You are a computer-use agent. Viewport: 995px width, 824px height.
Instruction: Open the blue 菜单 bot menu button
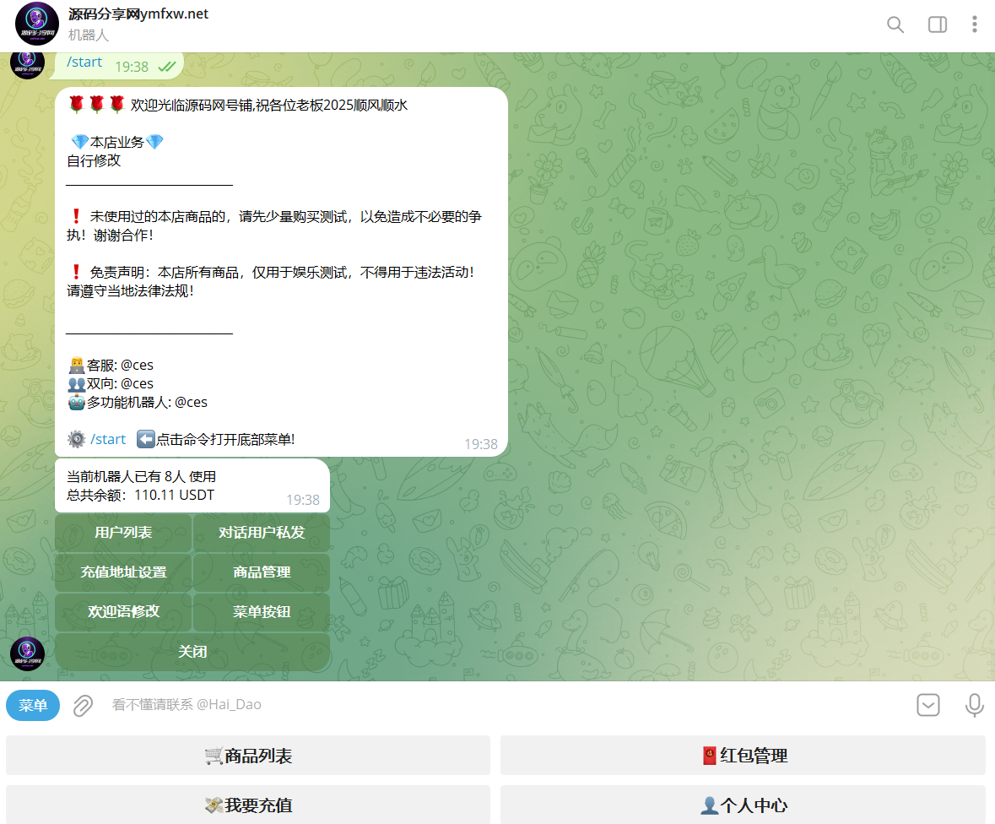tap(33, 705)
